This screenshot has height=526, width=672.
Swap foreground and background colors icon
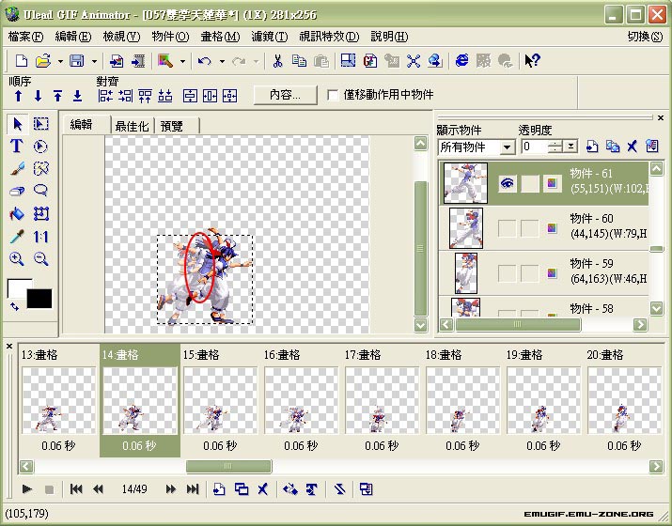15,306
